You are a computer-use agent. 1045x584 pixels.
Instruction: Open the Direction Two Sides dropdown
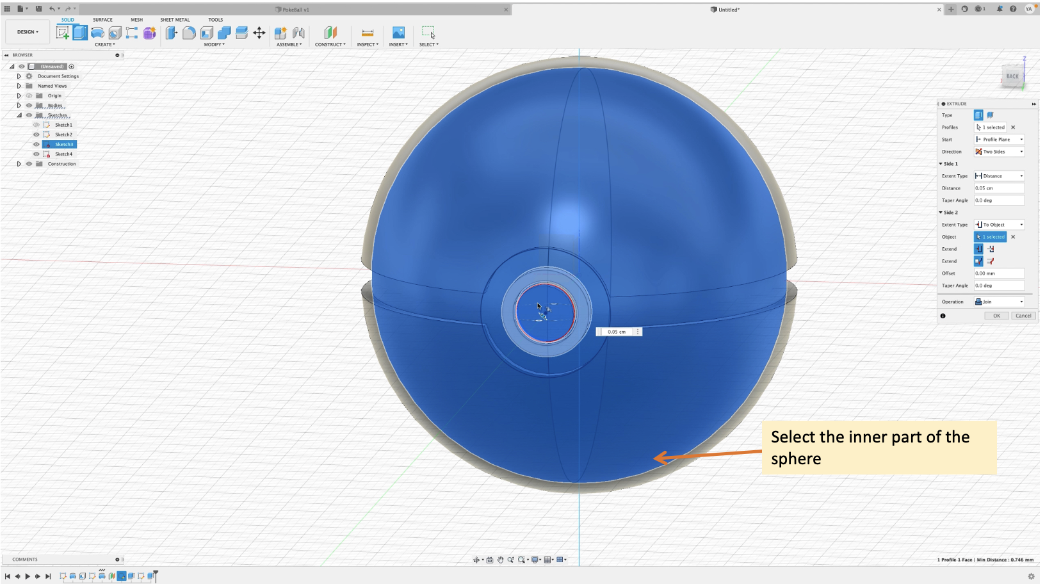point(999,152)
